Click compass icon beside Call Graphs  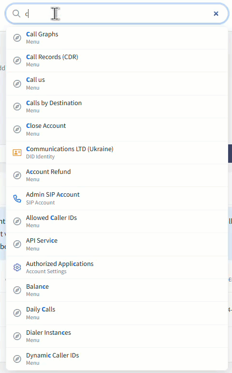17,38
